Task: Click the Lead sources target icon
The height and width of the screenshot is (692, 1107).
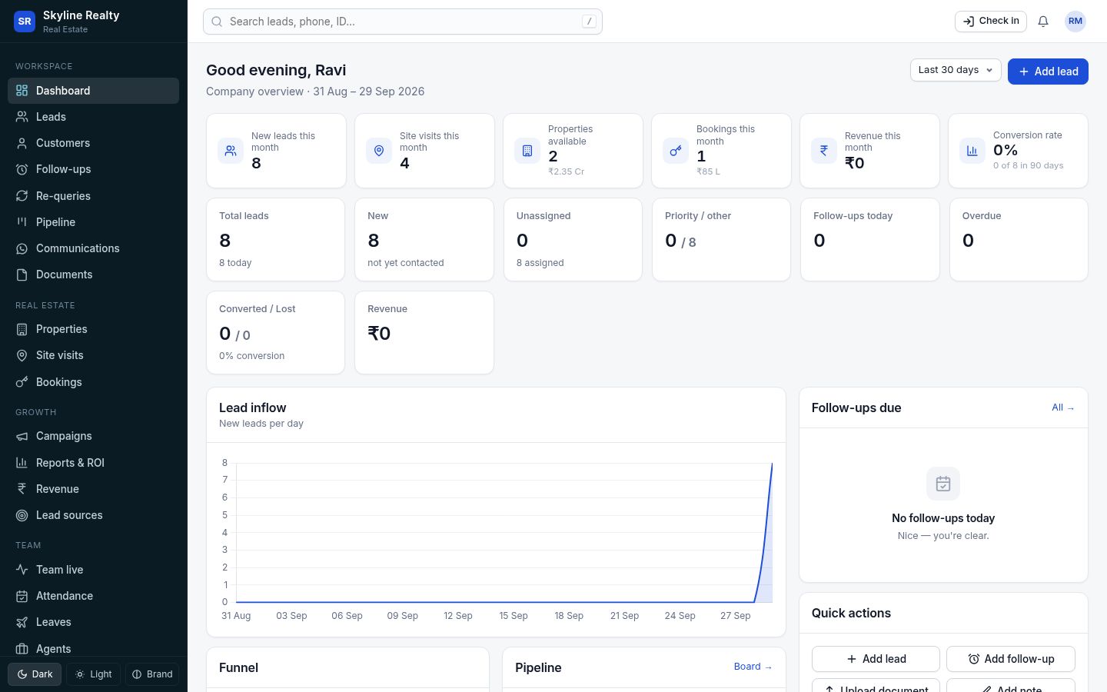Action: pyautogui.click(x=22, y=515)
